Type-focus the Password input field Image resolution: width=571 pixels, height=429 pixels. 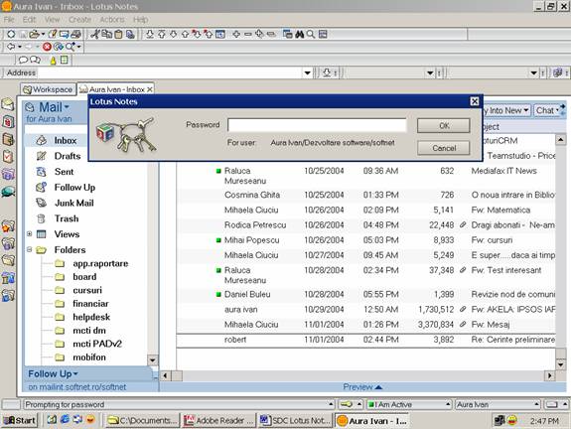[x=317, y=125]
